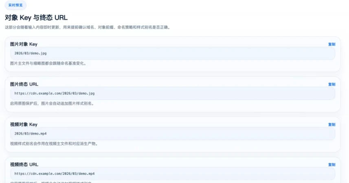Image resolution: width=349 pixels, height=183 pixels.
Task: Click hint text about 图片主文件与缩略图
Action: [48, 63]
